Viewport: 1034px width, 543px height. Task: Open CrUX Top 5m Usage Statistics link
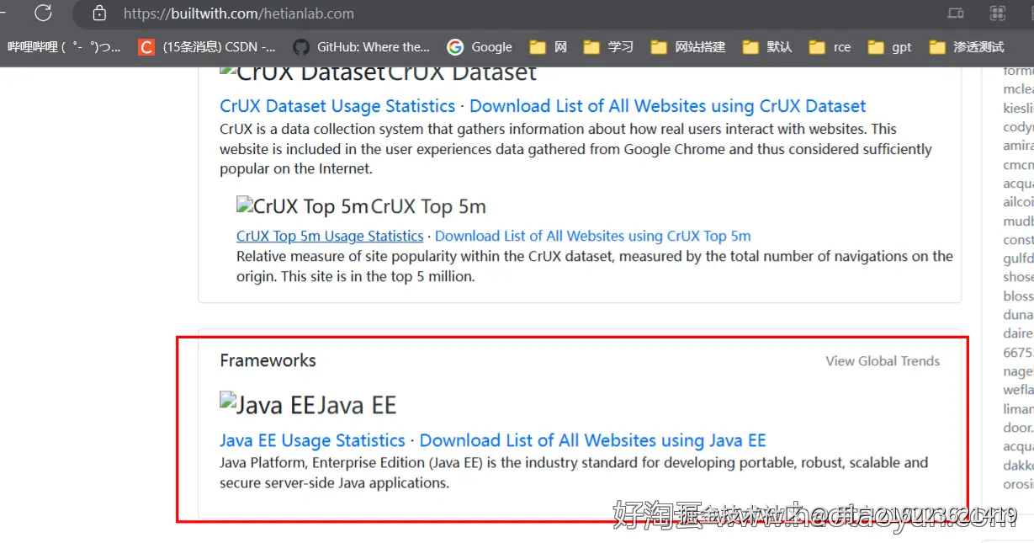330,236
